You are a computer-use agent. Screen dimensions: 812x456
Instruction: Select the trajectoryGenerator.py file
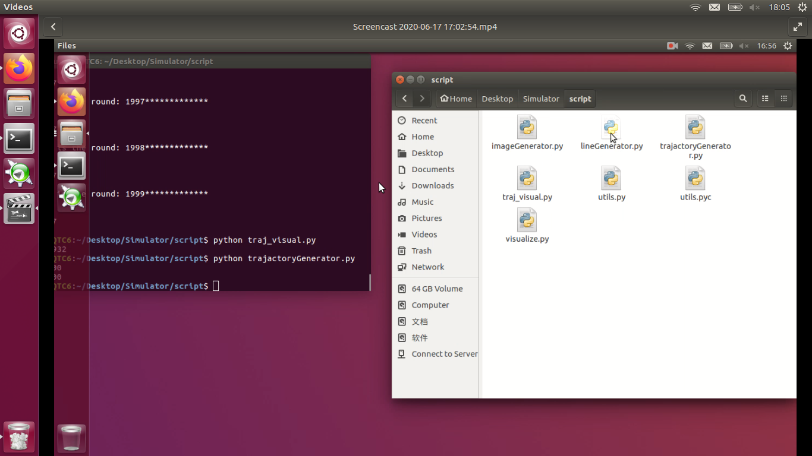(695, 138)
